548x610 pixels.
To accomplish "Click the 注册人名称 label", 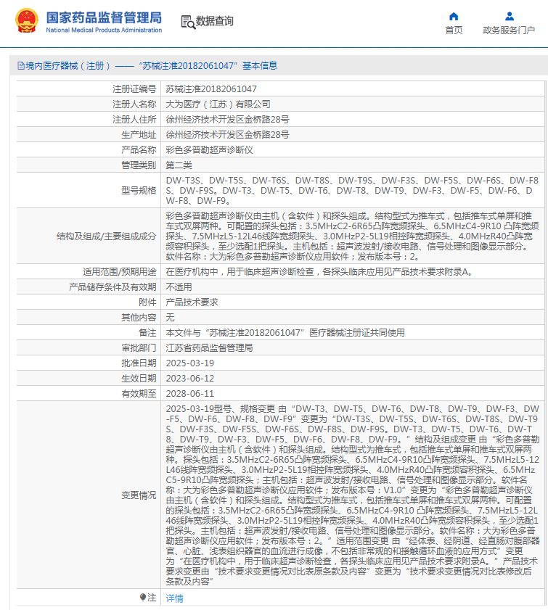I will click(135, 104).
